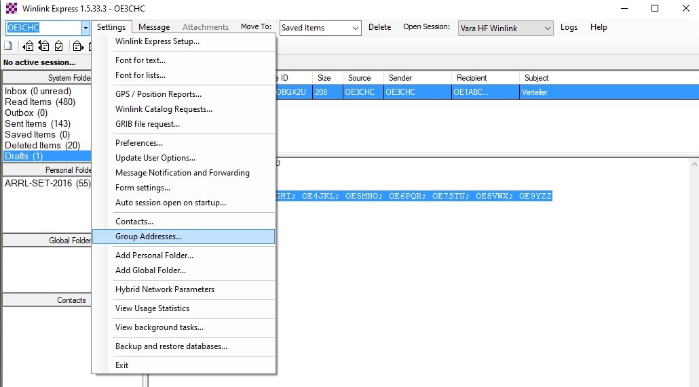Screen dimensions: 699x387
Task: Sort messages by Size column header
Action: point(328,78)
